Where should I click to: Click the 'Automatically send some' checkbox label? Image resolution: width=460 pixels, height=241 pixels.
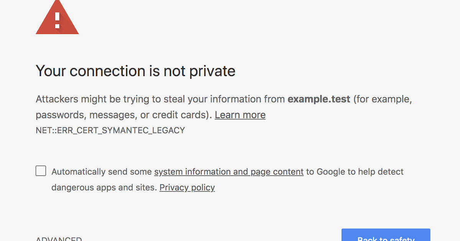[x=102, y=172]
